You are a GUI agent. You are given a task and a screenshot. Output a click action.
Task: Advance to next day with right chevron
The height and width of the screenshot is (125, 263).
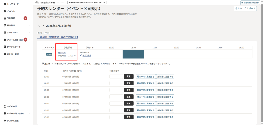click(x=43, y=26)
